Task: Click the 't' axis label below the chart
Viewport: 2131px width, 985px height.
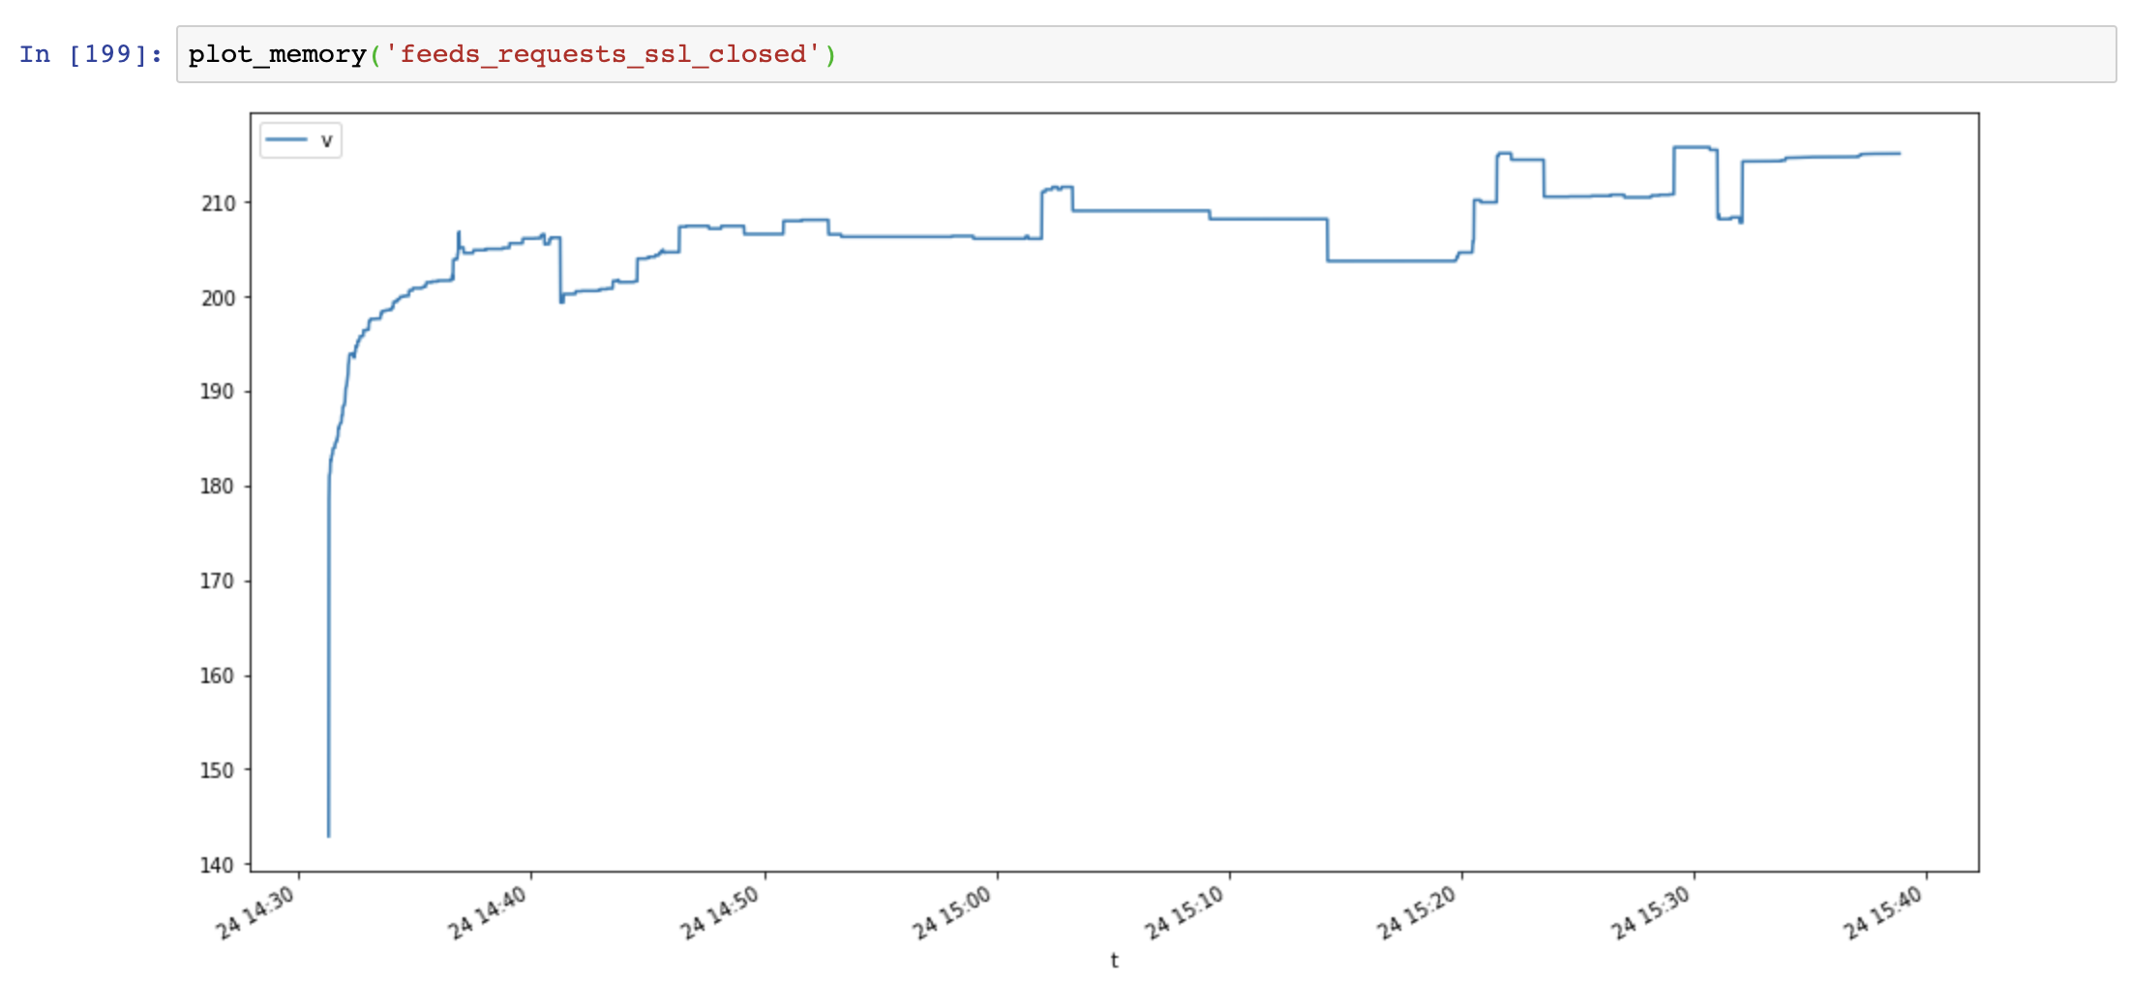Action: 1114,960
